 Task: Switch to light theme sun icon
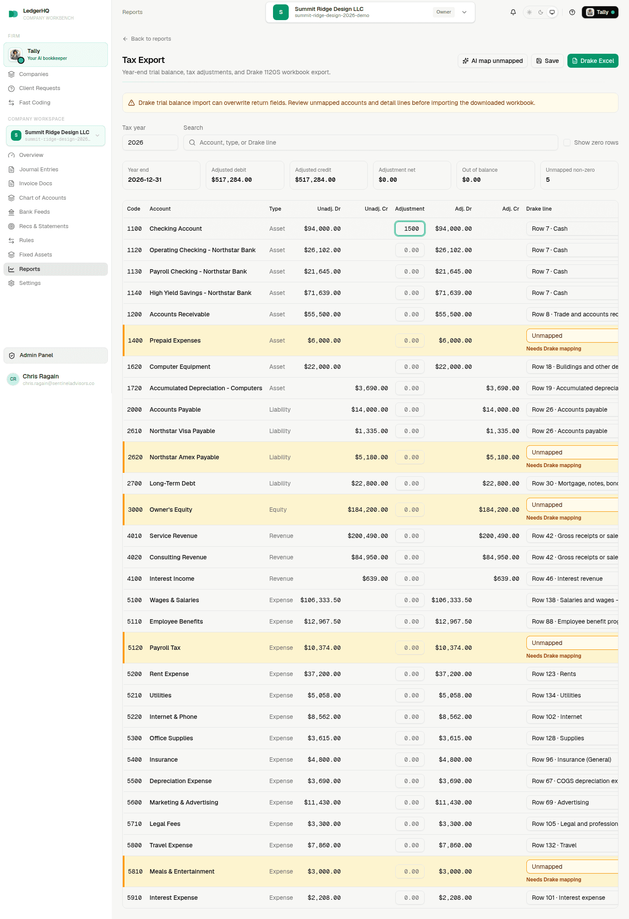(529, 12)
